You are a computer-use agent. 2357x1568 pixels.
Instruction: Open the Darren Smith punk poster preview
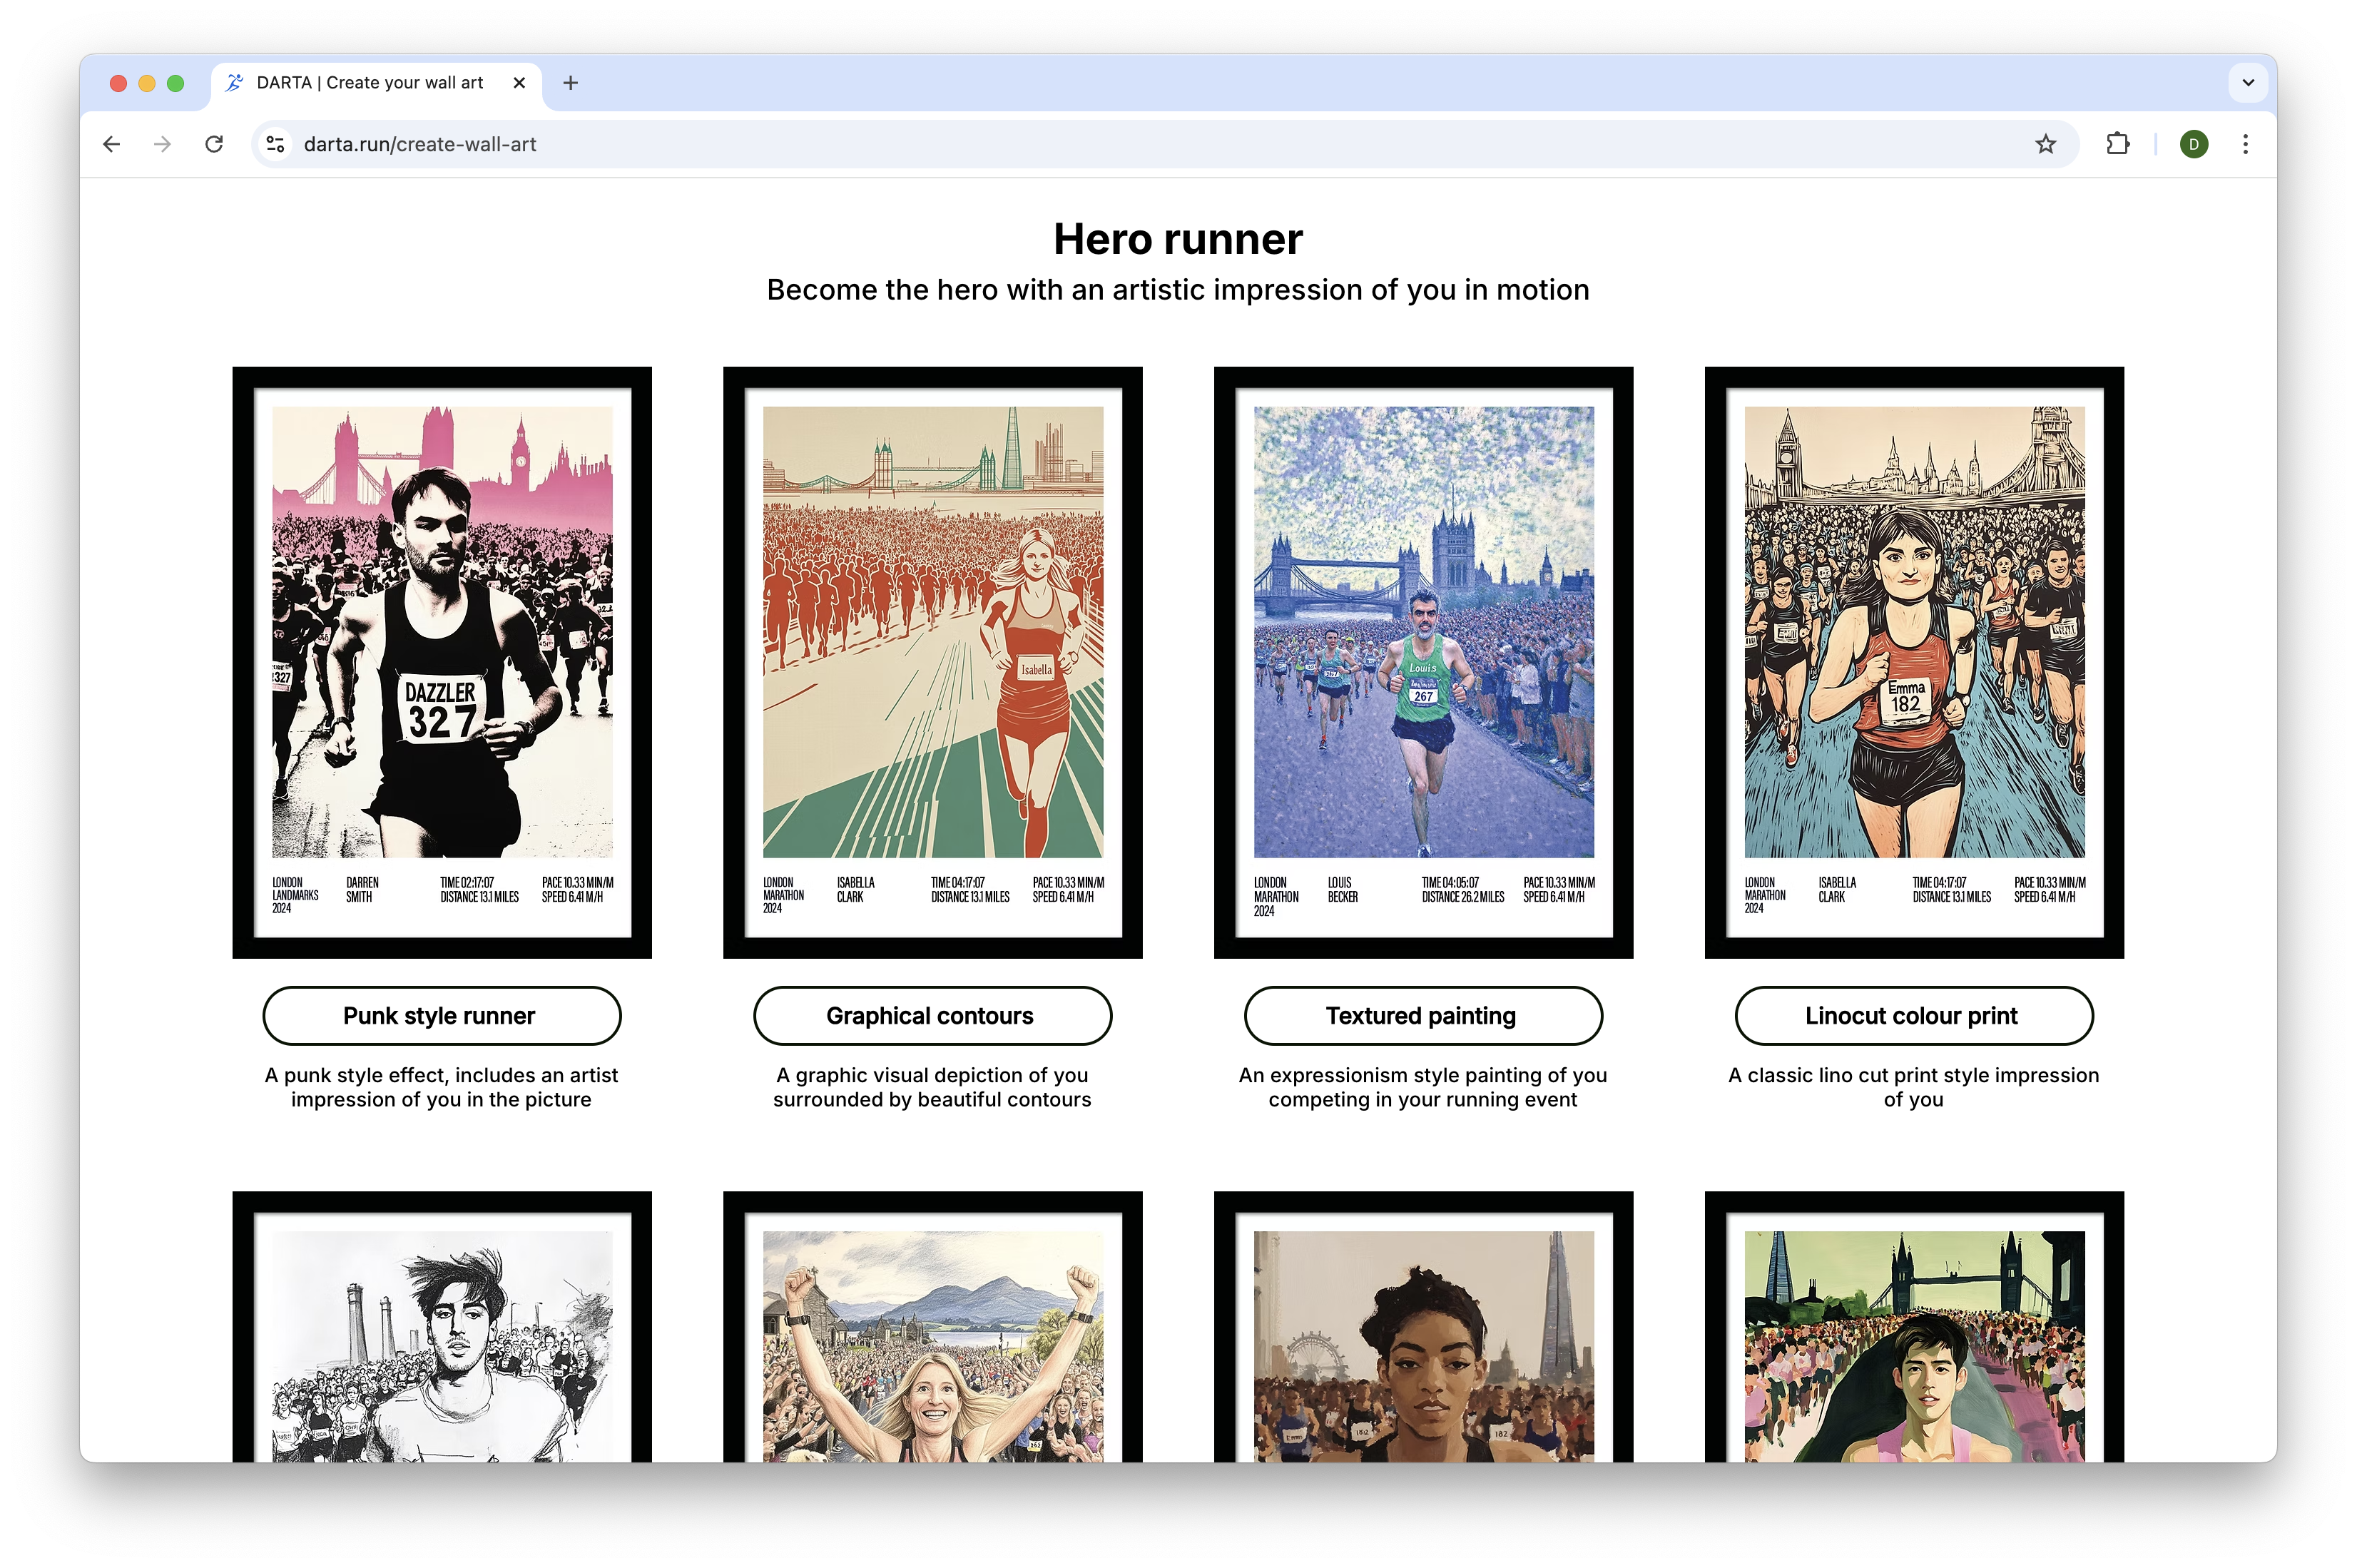441,660
